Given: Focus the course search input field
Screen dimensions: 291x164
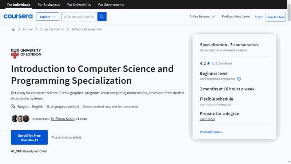Looking at the screenshot, I should (x=79, y=17).
